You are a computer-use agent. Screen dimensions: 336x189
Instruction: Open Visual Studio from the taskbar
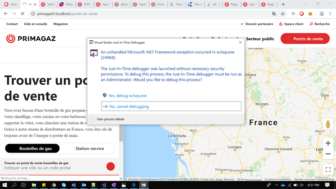point(104,185)
